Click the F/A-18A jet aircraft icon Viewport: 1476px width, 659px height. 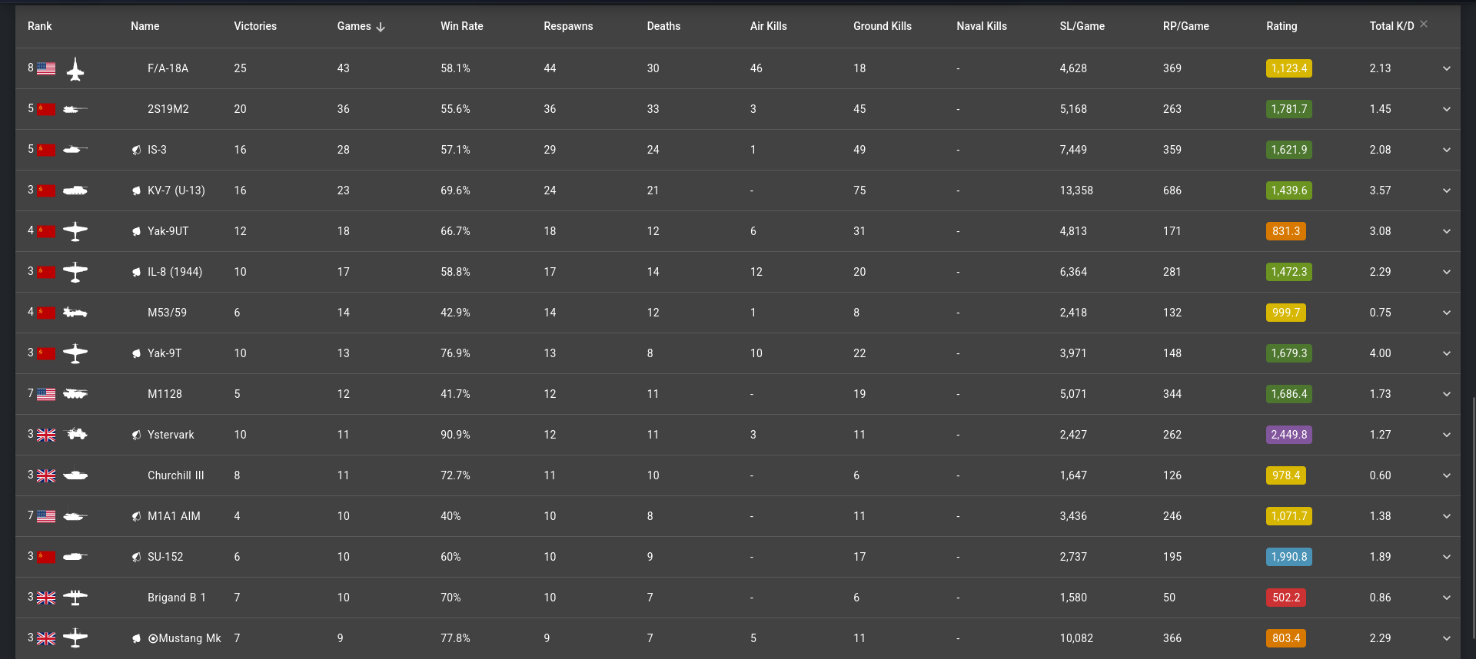75,69
